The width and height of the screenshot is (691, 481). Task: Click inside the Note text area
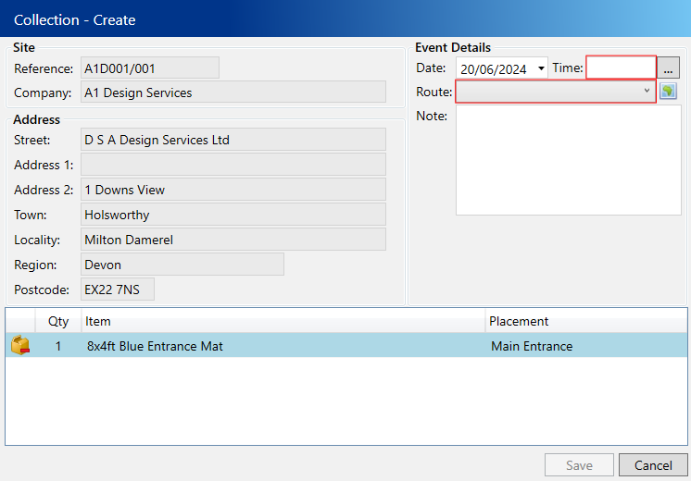pyautogui.click(x=568, y=160)
